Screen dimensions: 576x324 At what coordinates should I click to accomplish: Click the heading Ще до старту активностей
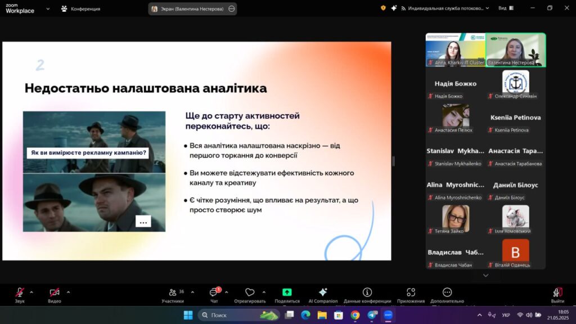click(242, 121)
